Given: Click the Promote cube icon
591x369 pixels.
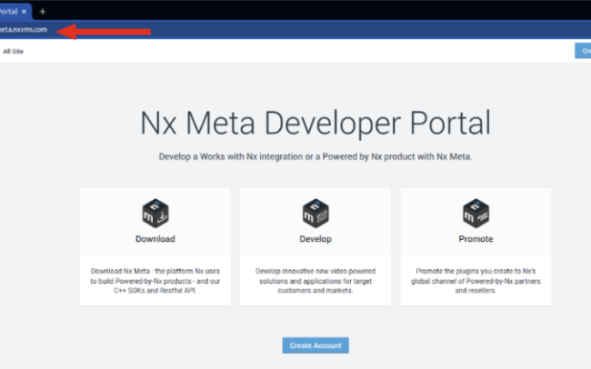Looking at the screenshot, I should click(476, 214).
